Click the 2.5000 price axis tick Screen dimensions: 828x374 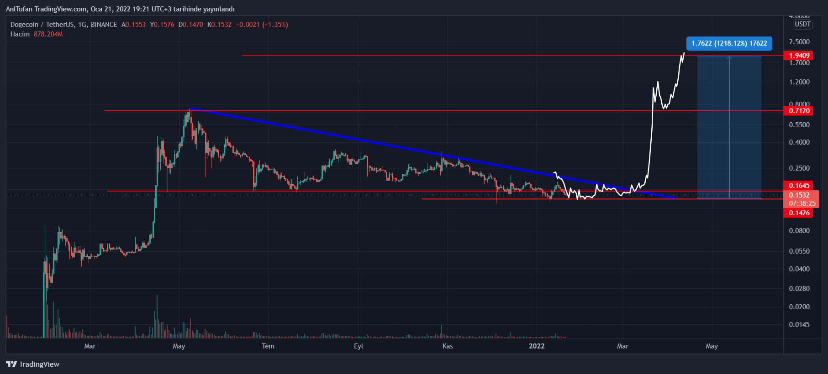tap(799, 42)
